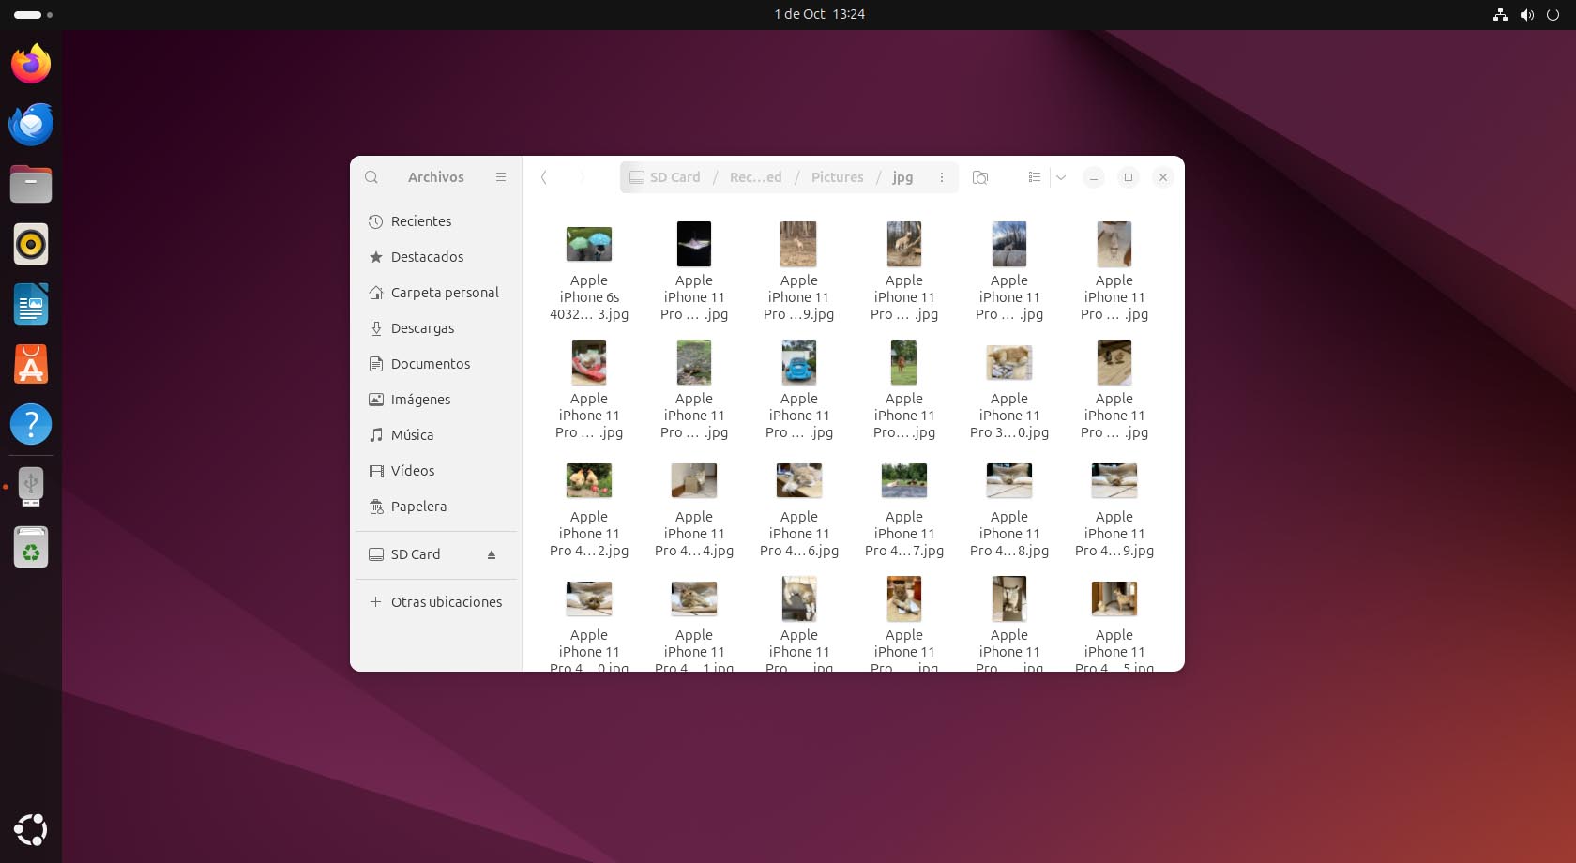Select Apple iPhone 11 Pro 4…8.jpg file
The height and width of the screenshot is (863, 1576).
pos(1009,509)
